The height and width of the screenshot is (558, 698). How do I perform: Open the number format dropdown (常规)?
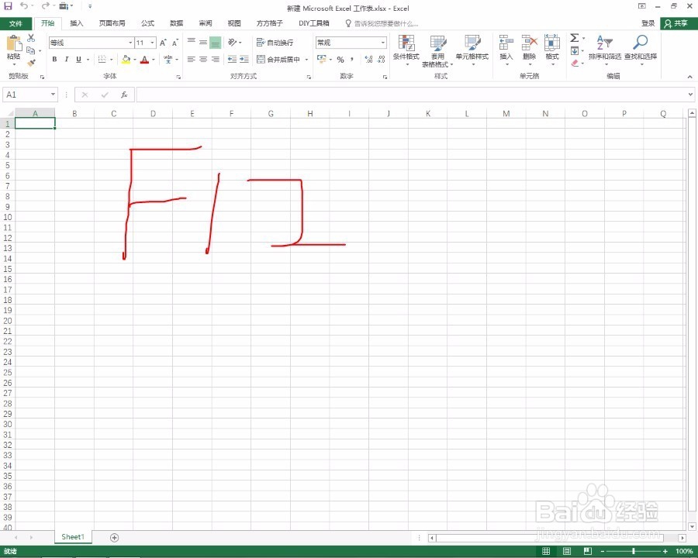point(383,43)
